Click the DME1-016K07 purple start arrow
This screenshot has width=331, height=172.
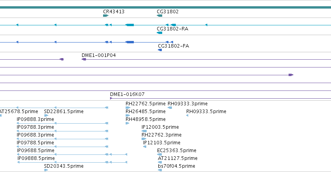111,98
